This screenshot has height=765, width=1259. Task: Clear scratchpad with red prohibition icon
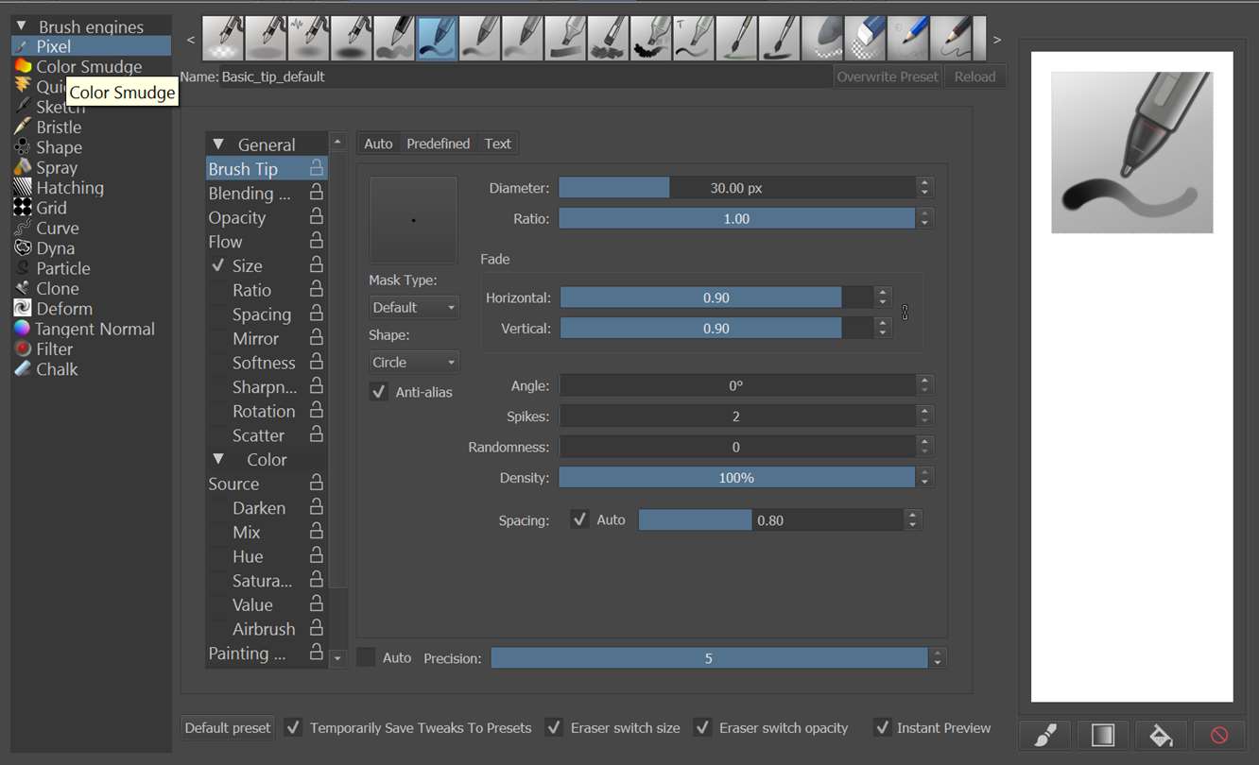(x=1218, y=735)
